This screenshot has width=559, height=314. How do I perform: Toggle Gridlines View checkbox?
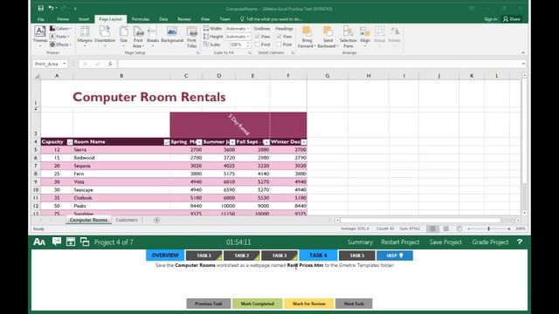pos(258,37)
